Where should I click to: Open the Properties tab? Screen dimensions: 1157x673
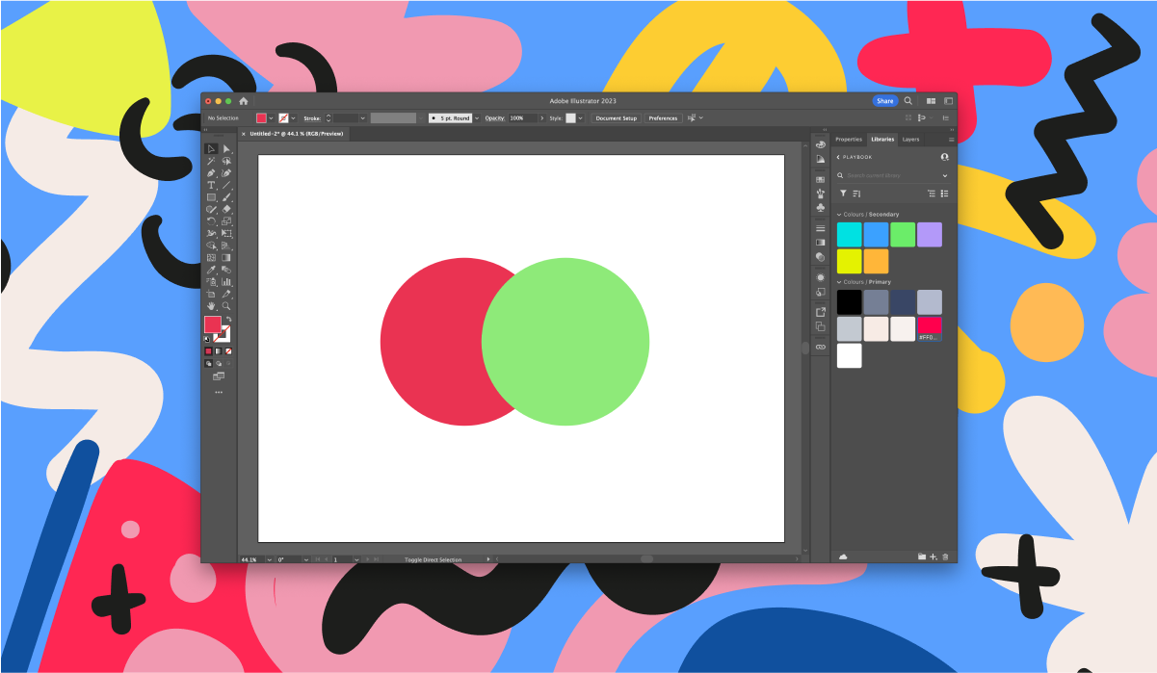[850, 140]
